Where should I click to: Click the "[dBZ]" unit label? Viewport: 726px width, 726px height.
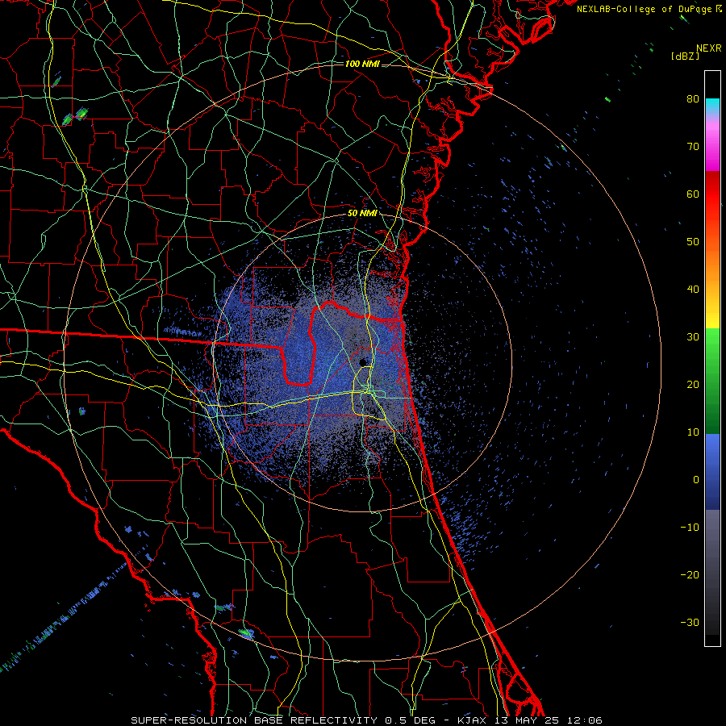coord(685,56)
